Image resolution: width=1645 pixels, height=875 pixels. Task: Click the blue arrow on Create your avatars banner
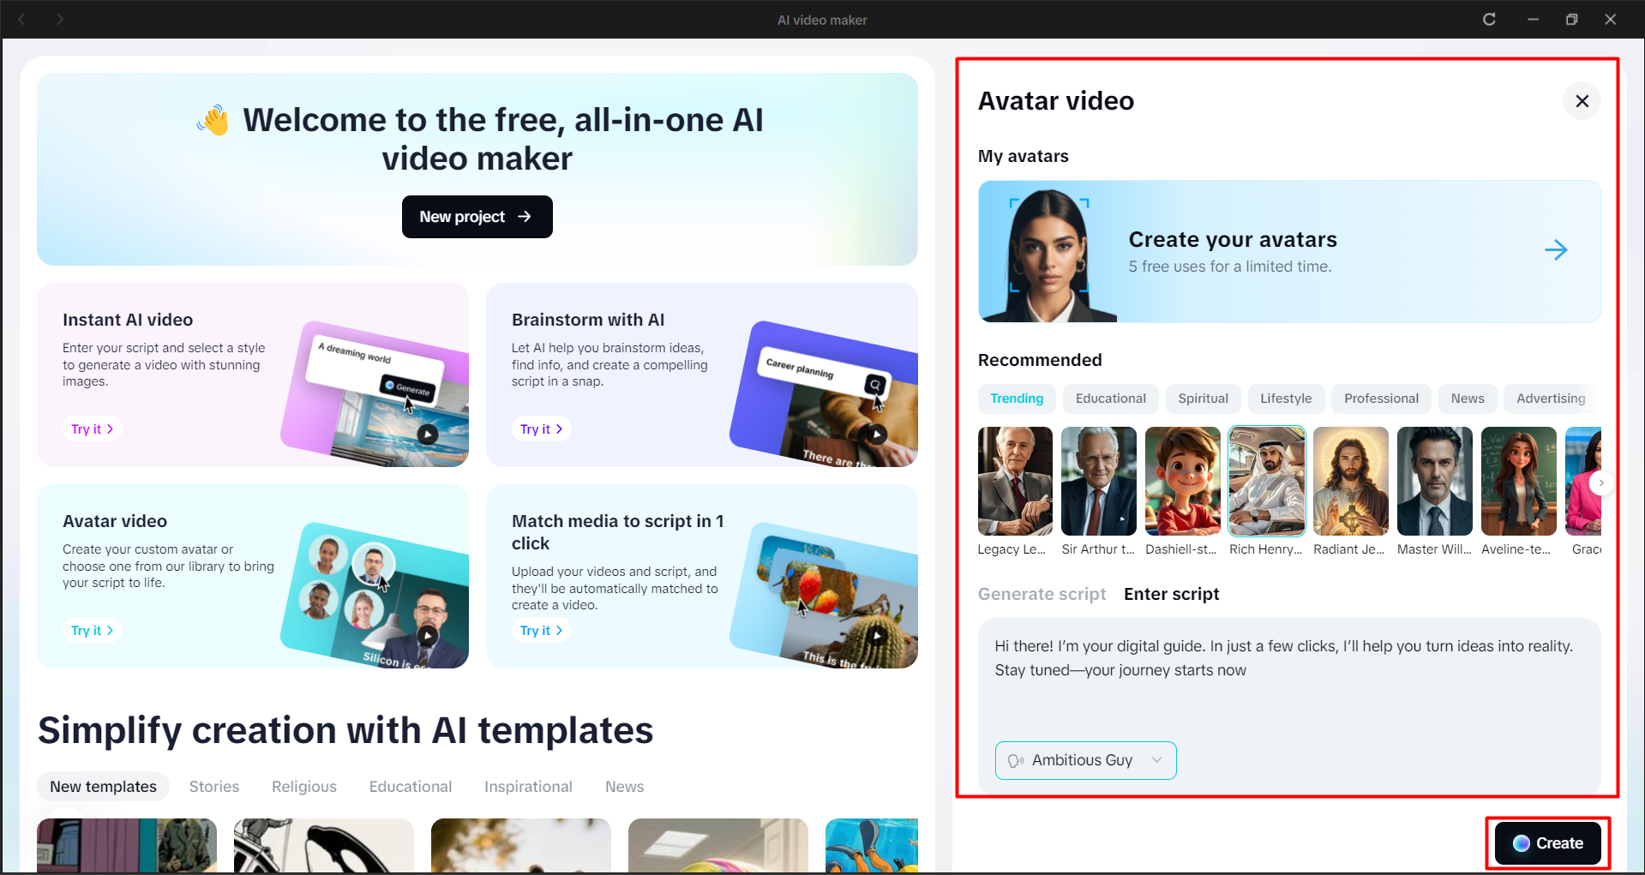1556,250
